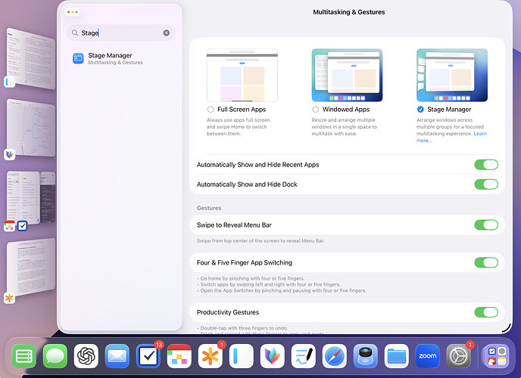Open Safari from the Dock
Image resolution: width=521 pixels, height=378 pixels.
point(335,356)
